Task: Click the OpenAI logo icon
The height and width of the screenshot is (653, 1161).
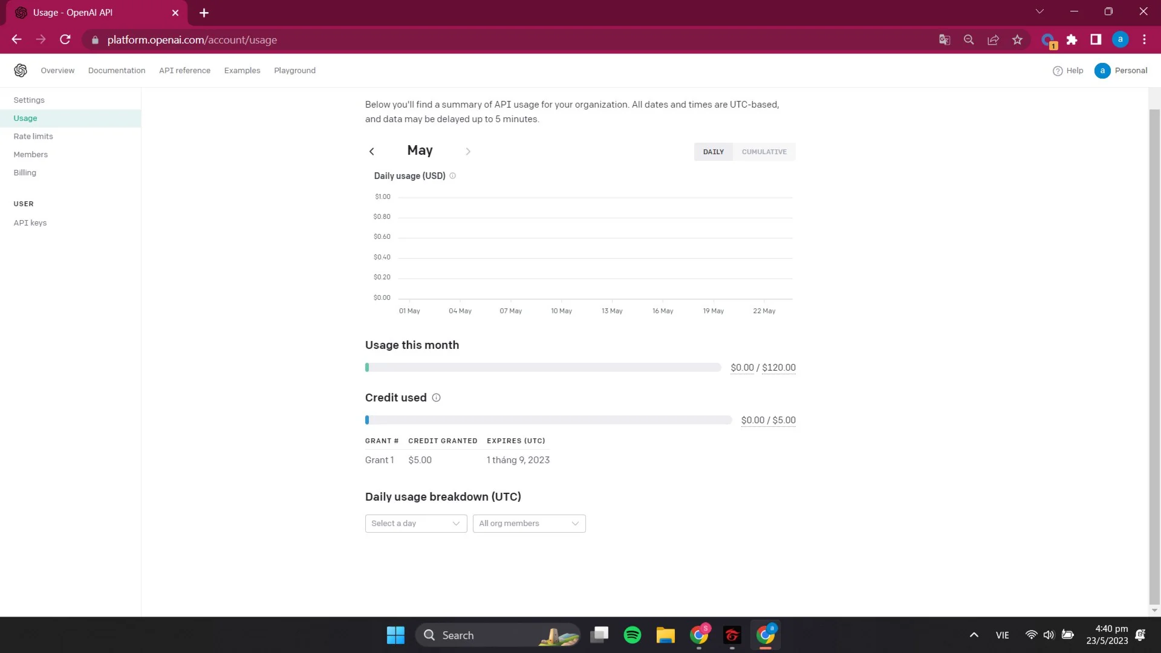Action: tap(21, 71)
